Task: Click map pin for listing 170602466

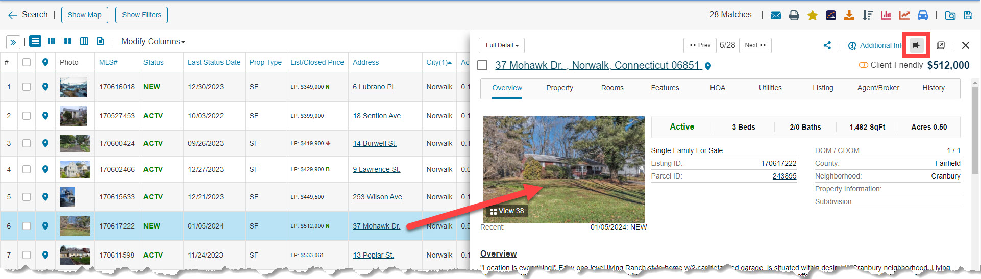Action: [x=45, y=169]
